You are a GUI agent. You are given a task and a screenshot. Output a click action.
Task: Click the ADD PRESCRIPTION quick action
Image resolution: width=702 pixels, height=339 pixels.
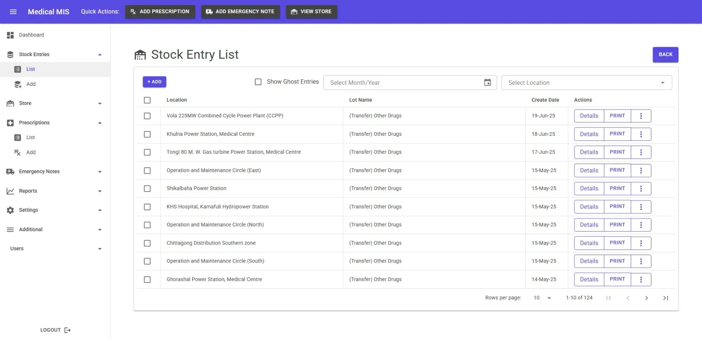tap(160, 12)
